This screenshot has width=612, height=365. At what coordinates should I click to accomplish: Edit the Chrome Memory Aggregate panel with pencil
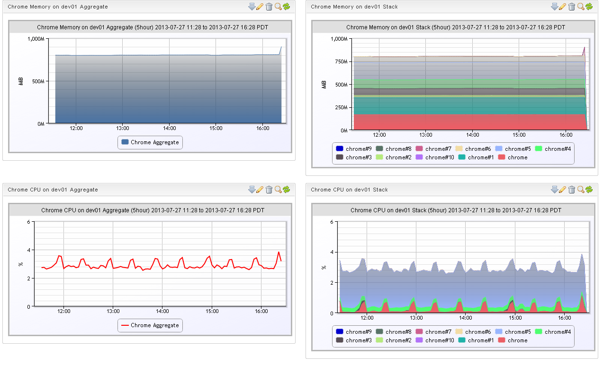(x=260, y=6)
